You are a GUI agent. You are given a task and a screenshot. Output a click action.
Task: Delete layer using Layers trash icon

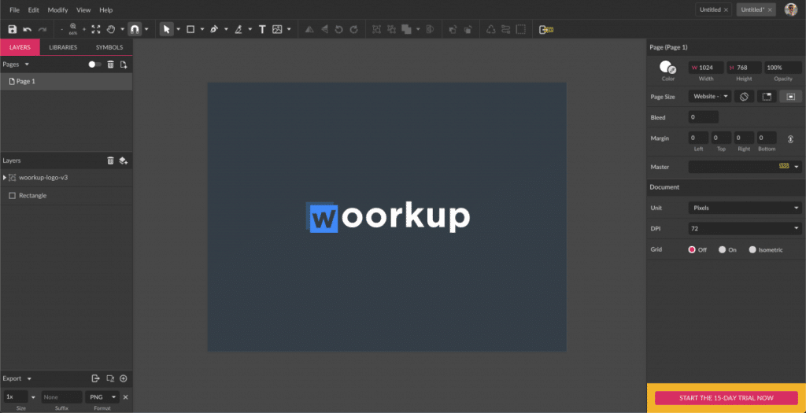point(110,160)
